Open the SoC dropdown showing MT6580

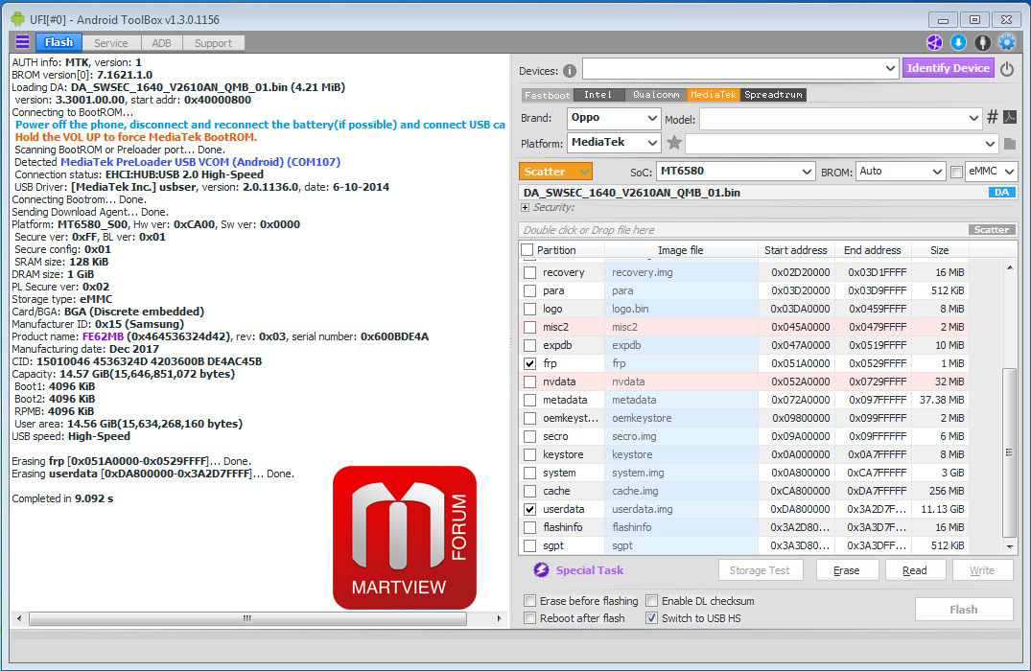736,172
